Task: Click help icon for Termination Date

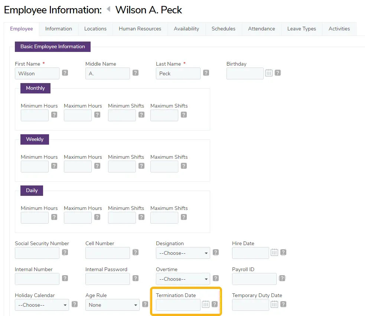Action: pos(215,304)
